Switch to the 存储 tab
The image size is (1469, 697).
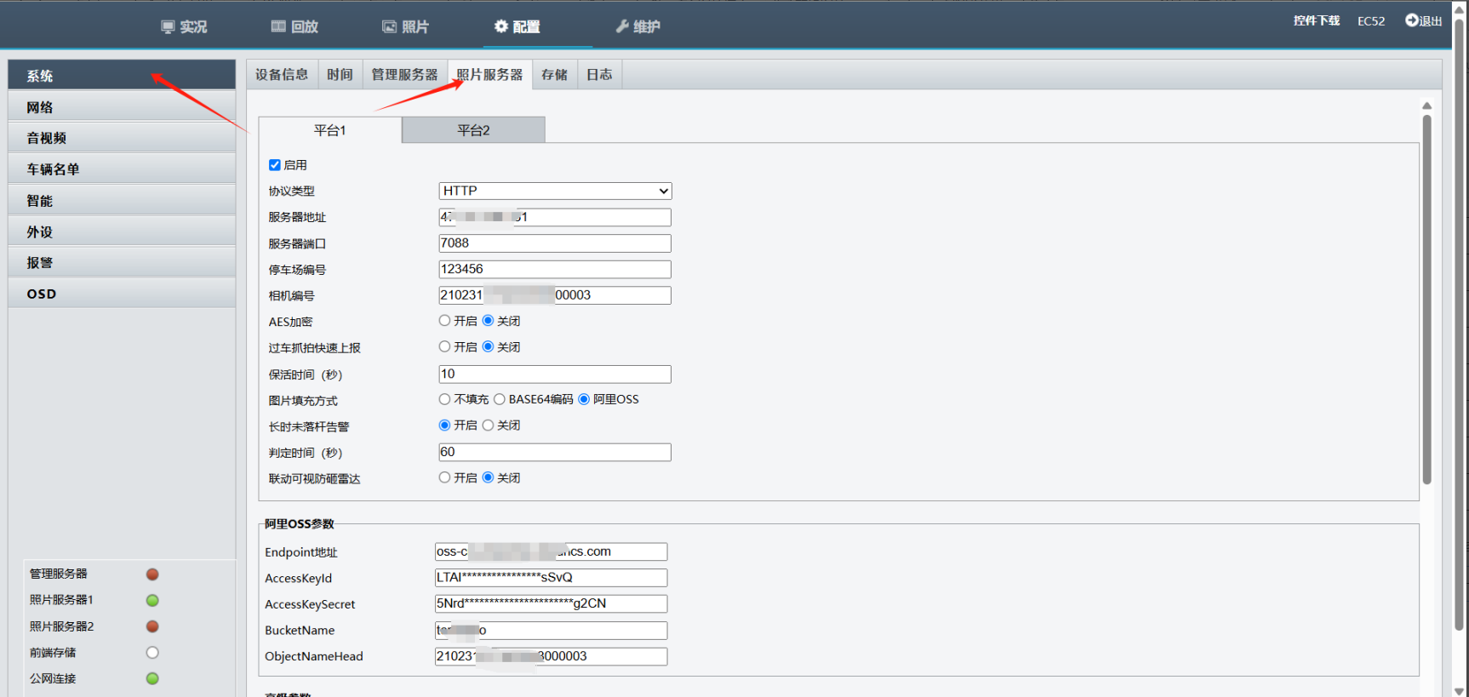click(555, 75)
